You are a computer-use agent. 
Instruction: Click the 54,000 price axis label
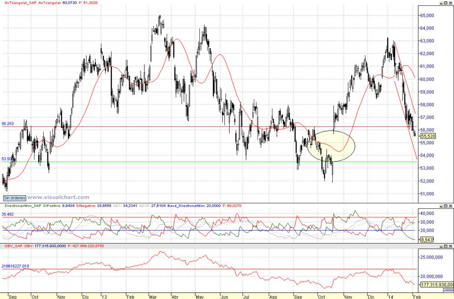click(427, 155)
